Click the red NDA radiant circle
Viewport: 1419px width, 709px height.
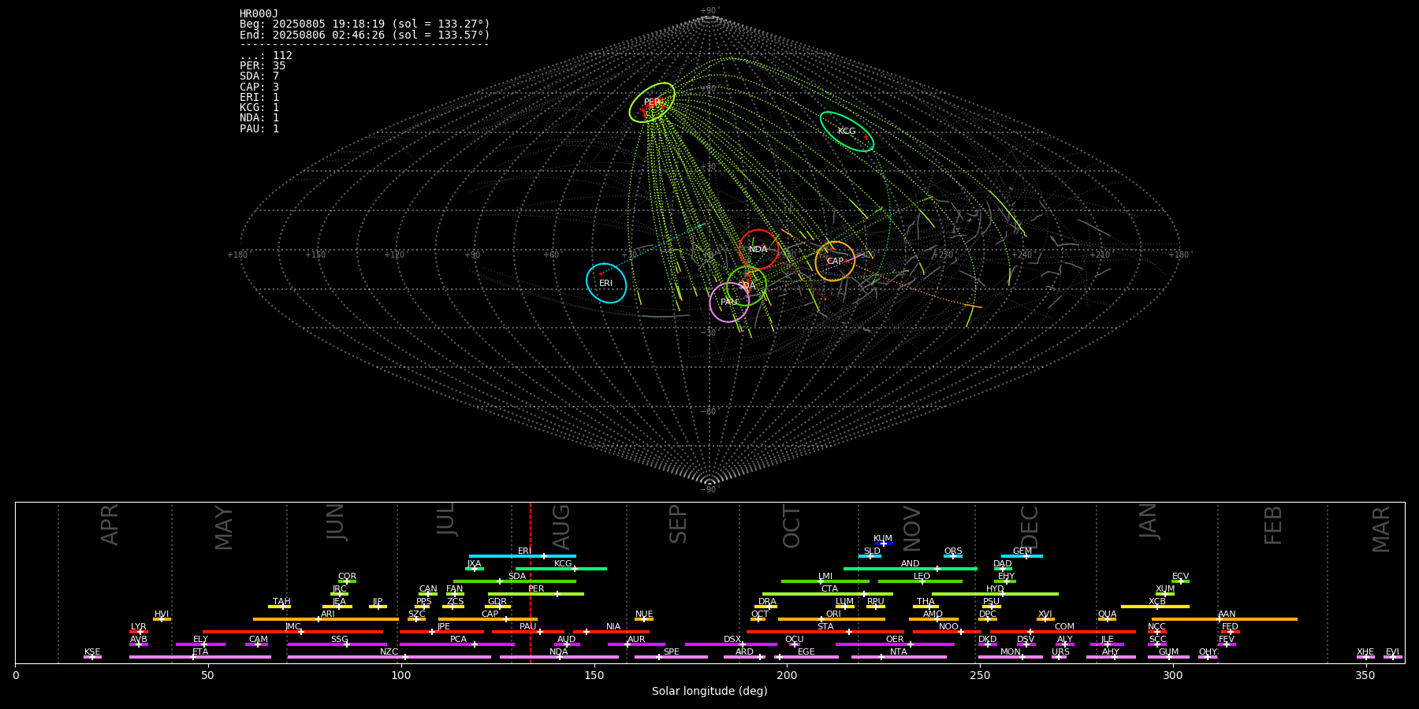[758, 249]
